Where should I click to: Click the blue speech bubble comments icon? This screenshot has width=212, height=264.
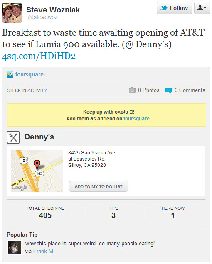pyautogui.click(x=169, y=90)
